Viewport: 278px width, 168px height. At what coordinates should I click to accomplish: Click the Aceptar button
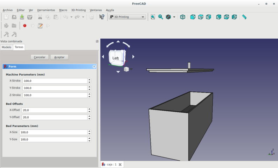60,57
